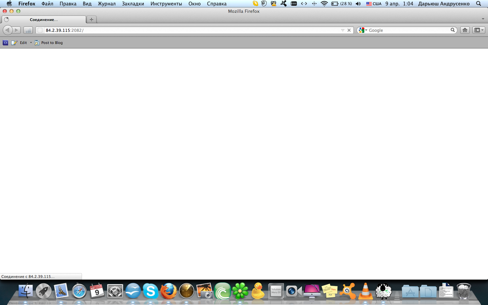The height and width of the screenshot is (305, 488).
Task: Click the site identity icon before the URL
Action: [x=40, y=30]
